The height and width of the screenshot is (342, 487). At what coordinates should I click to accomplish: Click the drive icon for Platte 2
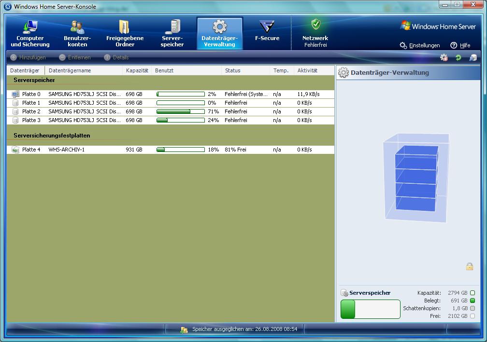tap(15, 111)
